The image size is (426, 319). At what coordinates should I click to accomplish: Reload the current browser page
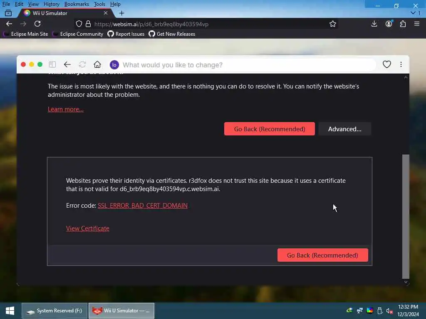coord(37,24)
